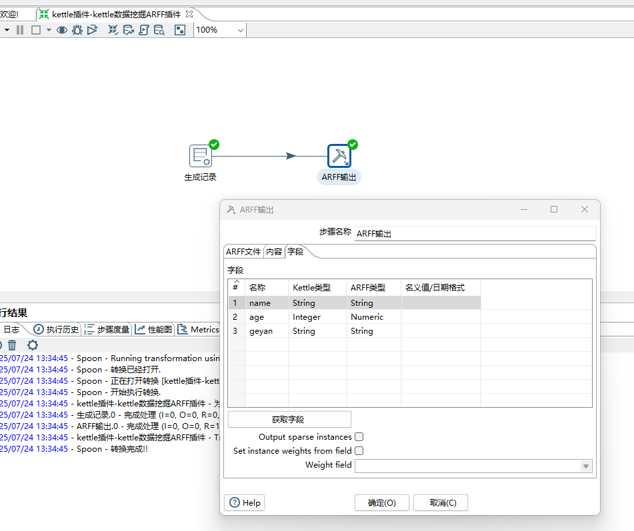Viewport: 634px width, 531px height.
Task: Minimize the ARFF输出 dialog
Action: tap(524, 209)
